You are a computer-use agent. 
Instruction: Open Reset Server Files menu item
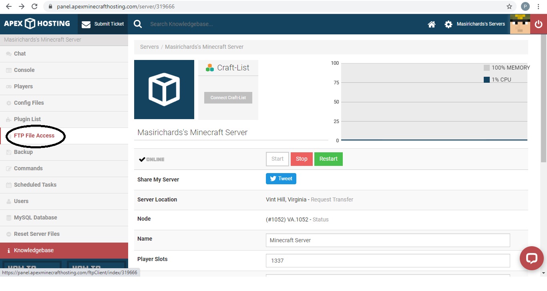64,234
